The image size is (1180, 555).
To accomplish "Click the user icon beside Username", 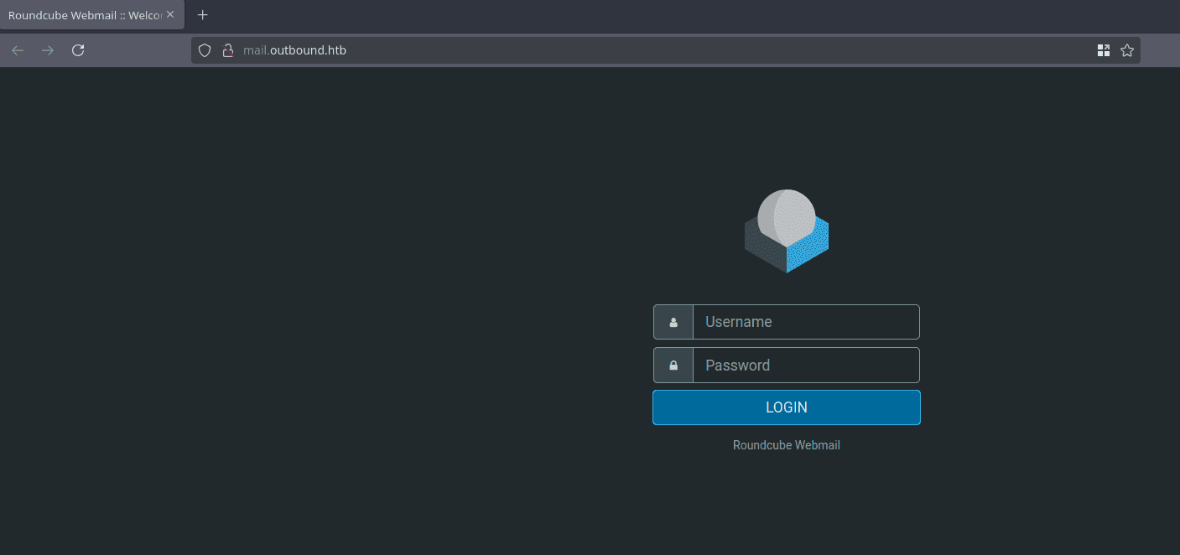I will click(x=673, y=322).
